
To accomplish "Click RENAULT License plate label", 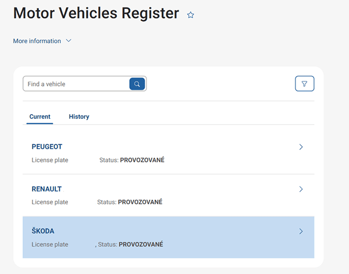I will (50, 202).
